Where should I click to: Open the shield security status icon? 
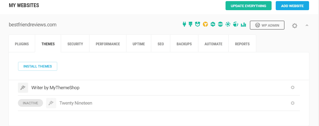[197, 24]
